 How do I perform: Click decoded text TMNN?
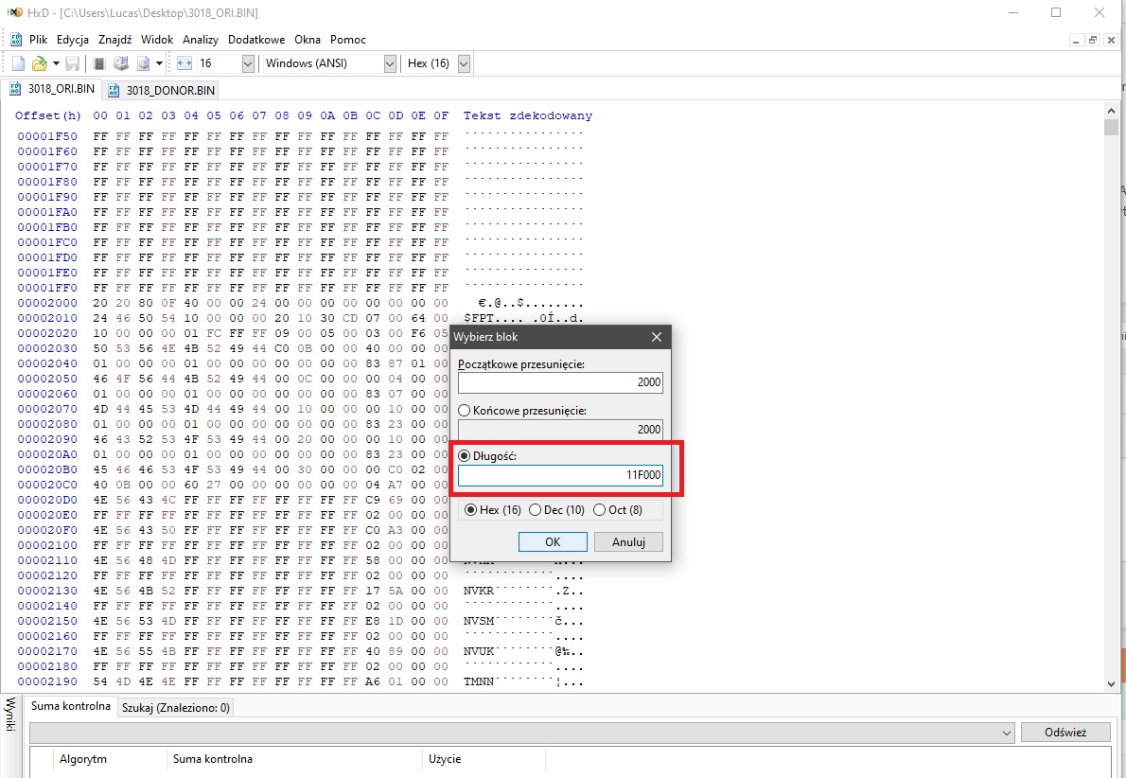479,681
